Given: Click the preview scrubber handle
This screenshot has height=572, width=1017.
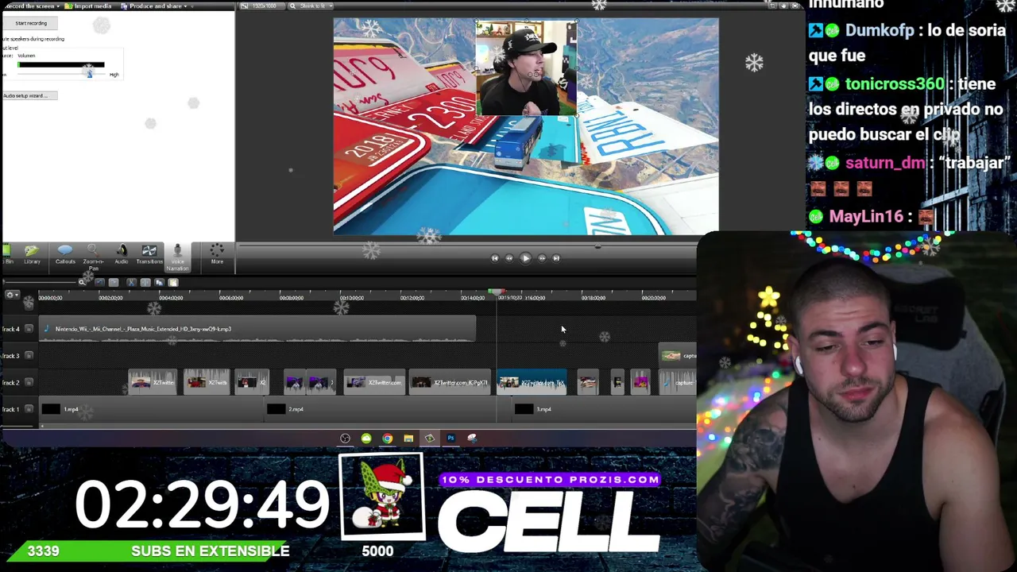Looking at the screenshot, I should pyautogui.click(x=597, y=246).
